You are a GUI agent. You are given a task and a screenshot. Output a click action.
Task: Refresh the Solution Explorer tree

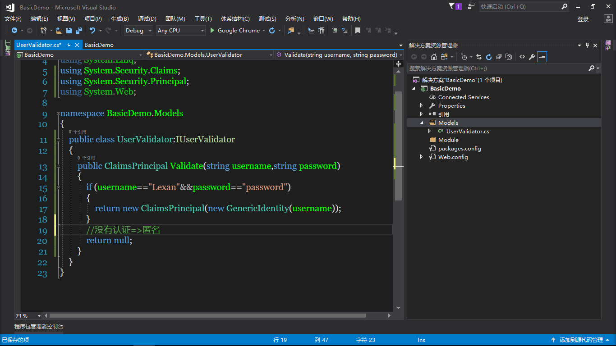[489, 57]
